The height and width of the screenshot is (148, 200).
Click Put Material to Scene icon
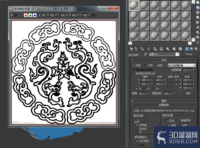136,49
